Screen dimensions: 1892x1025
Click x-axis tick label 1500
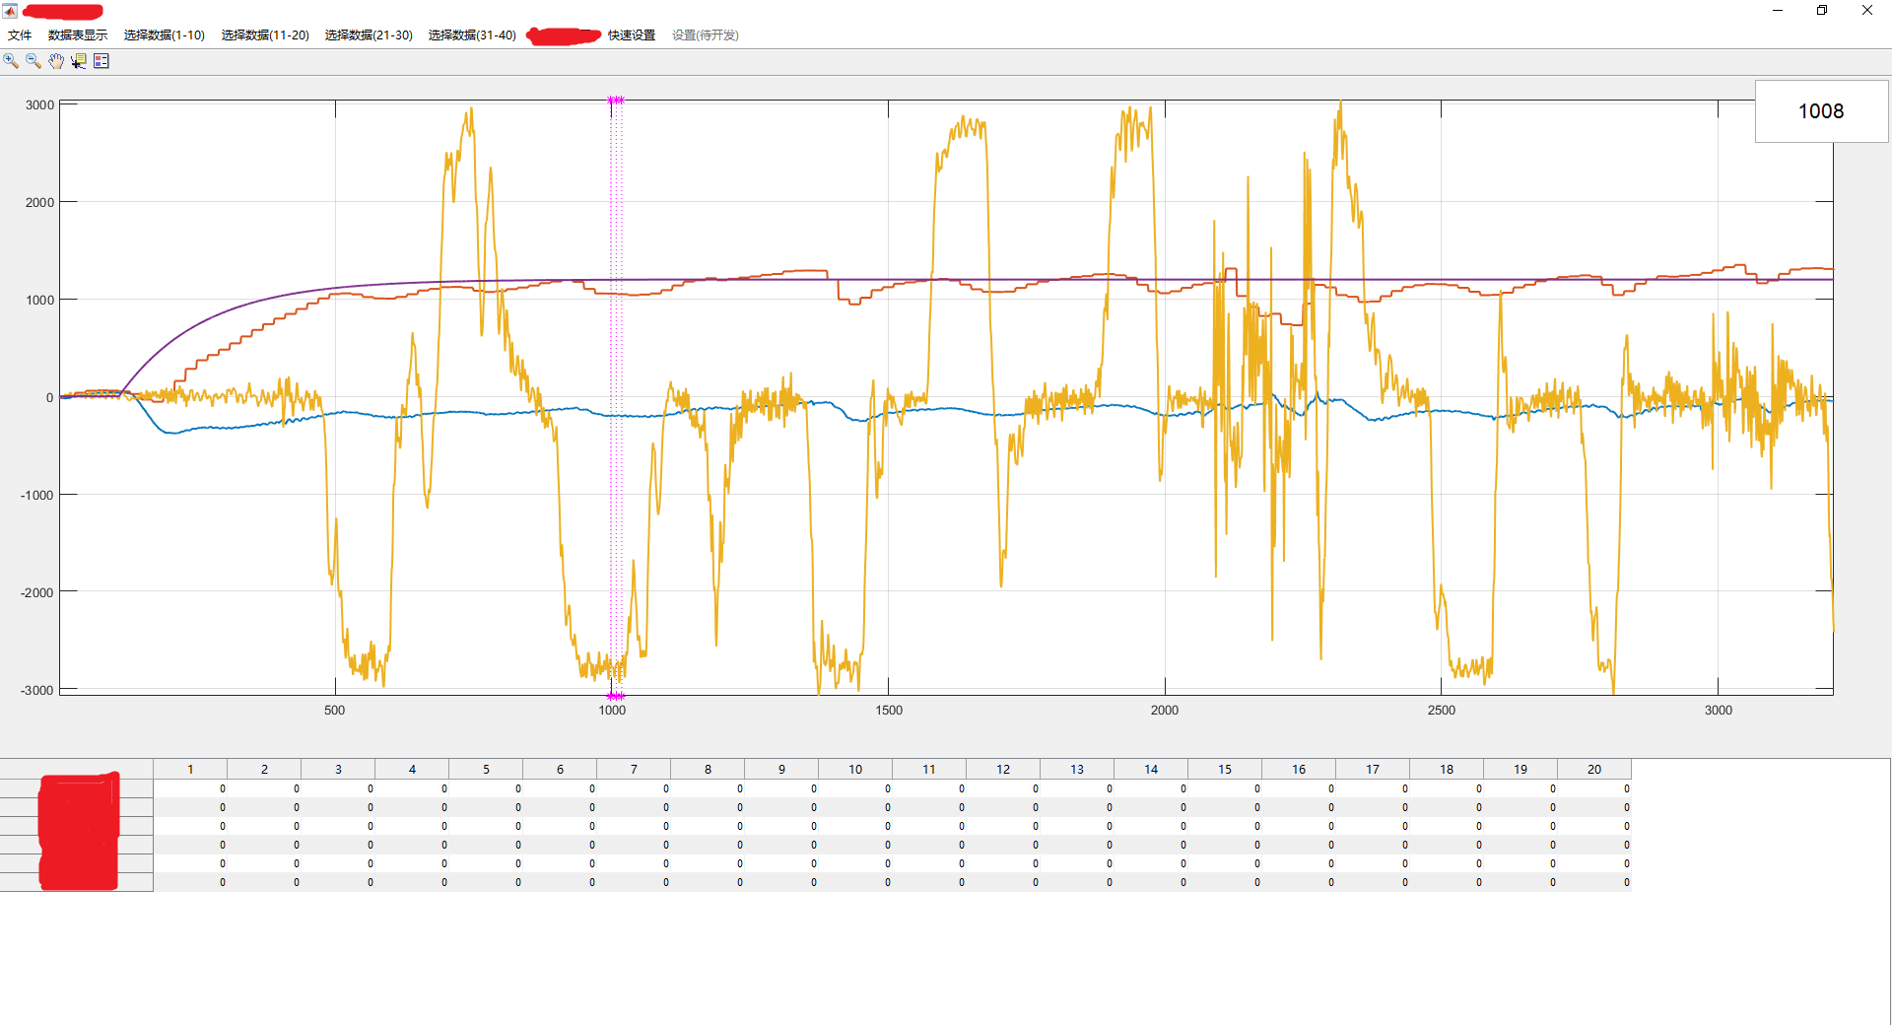(889, 710)
